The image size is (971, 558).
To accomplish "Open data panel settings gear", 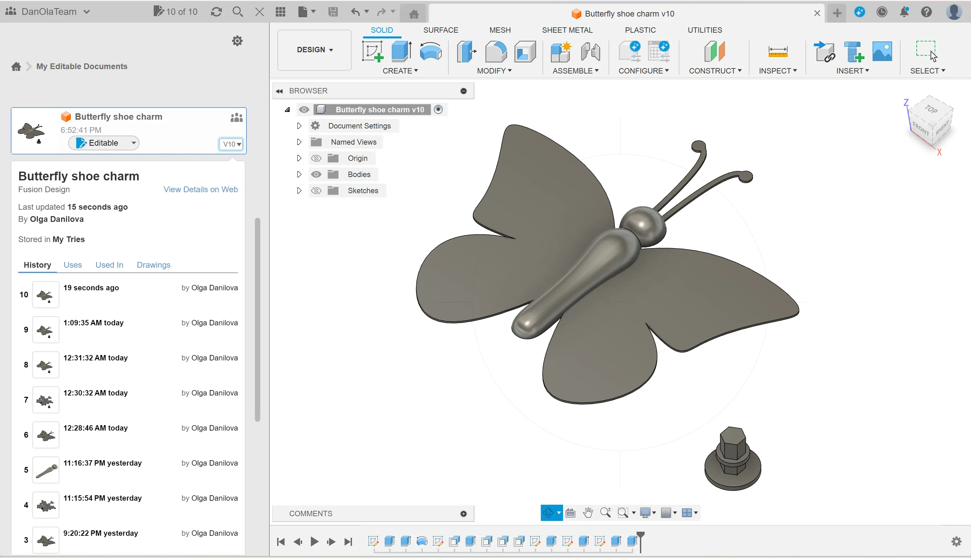I will pos(237,40).
